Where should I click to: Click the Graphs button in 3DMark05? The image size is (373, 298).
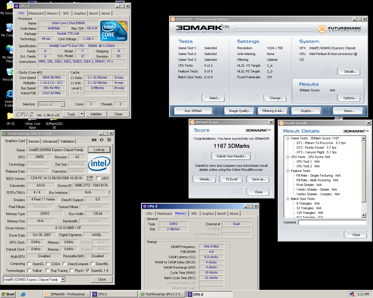tap(307, 111)
